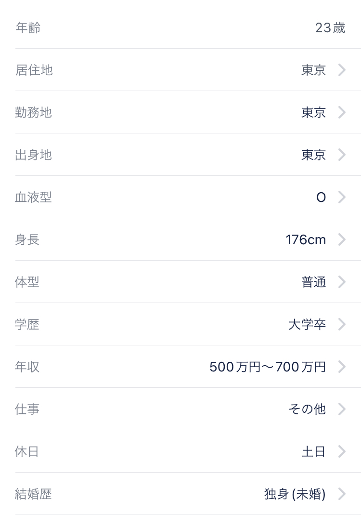Click the 結婚歴 row chevron
361x515 pixels.
coord(342,494)
